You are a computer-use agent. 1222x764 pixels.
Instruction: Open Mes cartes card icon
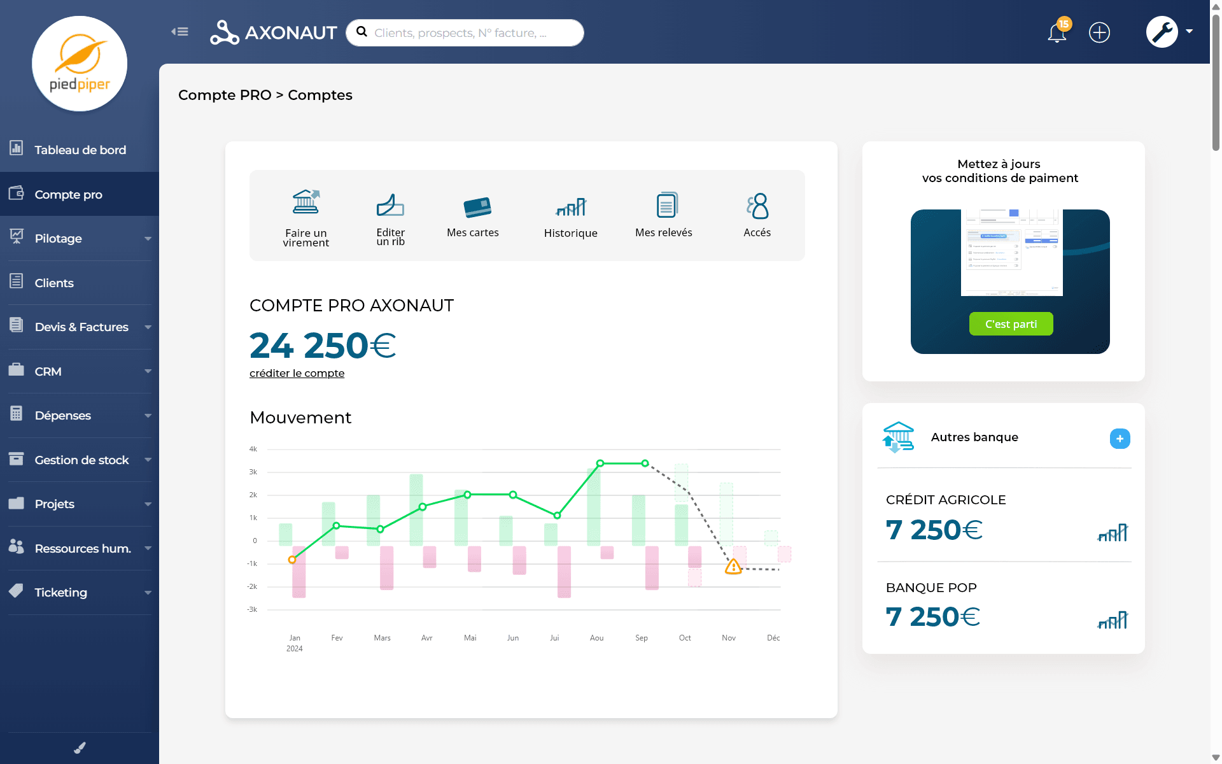click(x=477, y=207)
